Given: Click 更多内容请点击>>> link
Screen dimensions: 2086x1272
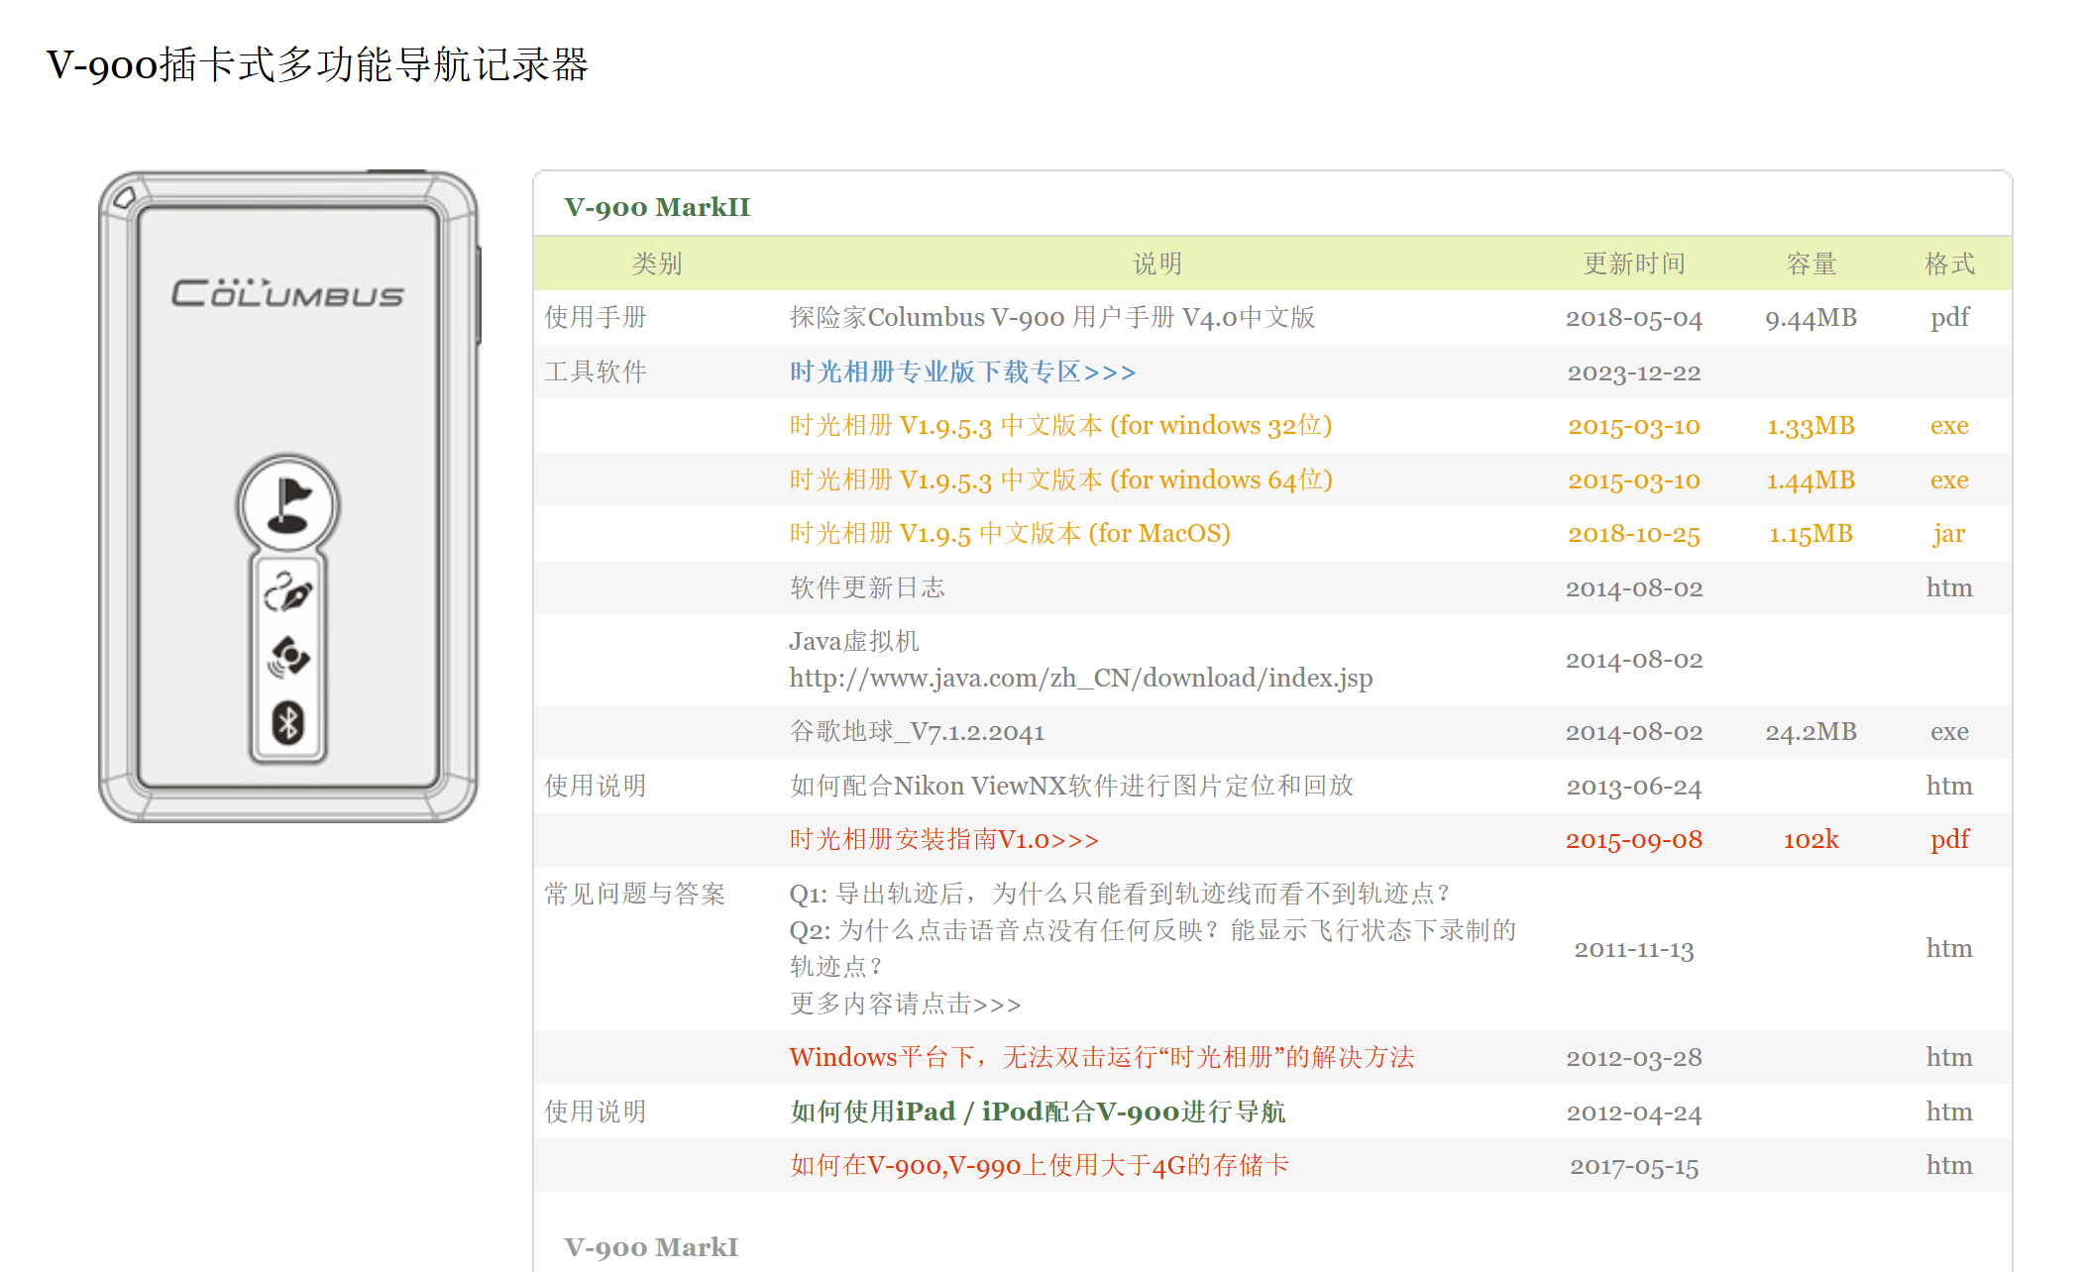Looking at the screenshot, I should click(x=905, y=1004).
